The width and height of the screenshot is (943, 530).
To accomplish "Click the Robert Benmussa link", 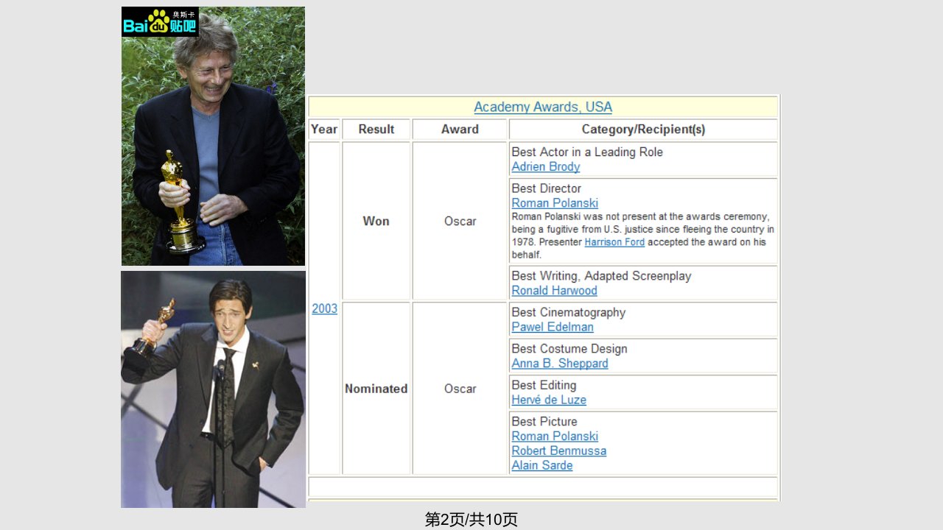I will pyautogui.click(x=559, y=451).
